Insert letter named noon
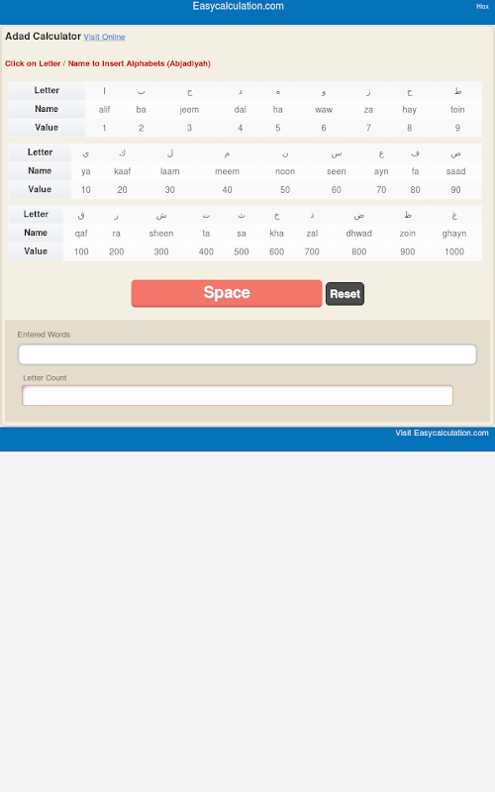The width and height of the screenshot is (495, 792). (285, 171)
